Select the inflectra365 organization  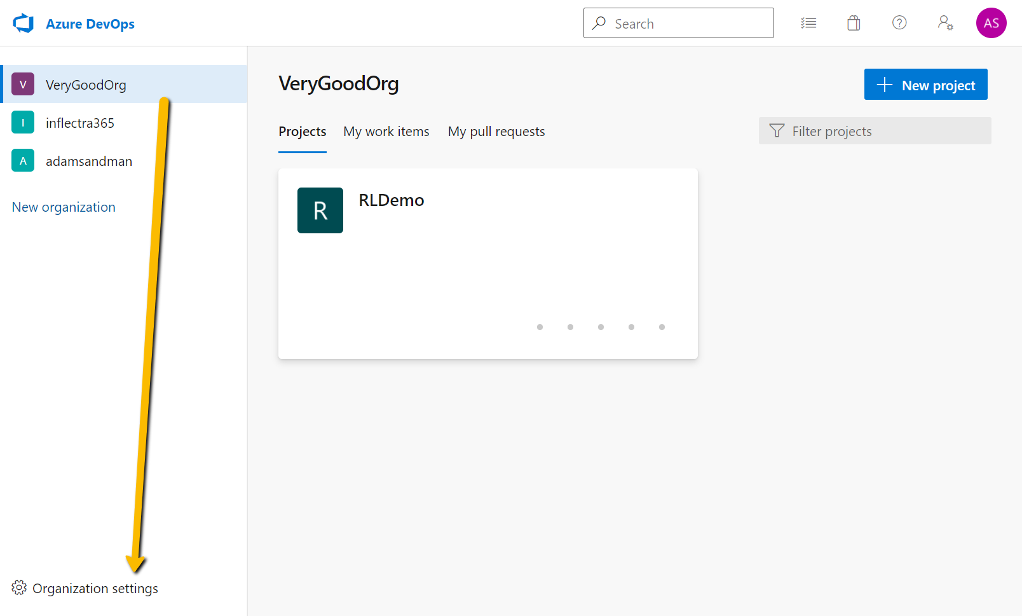124,123
